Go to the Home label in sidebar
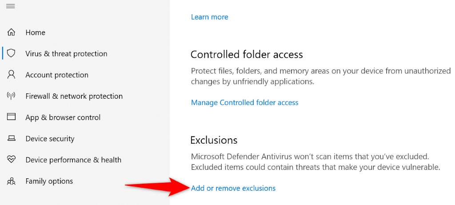This screenshot has width=455, height=205. (x=36, y=32)
